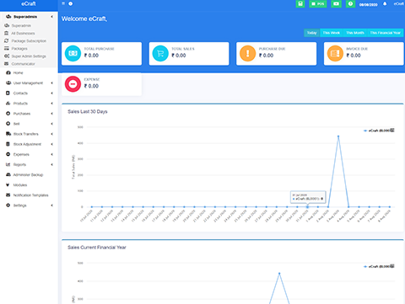Viewport: 405px width, 304px height.
Task: Open Package Subscription in sidebar
Action: 29,41
